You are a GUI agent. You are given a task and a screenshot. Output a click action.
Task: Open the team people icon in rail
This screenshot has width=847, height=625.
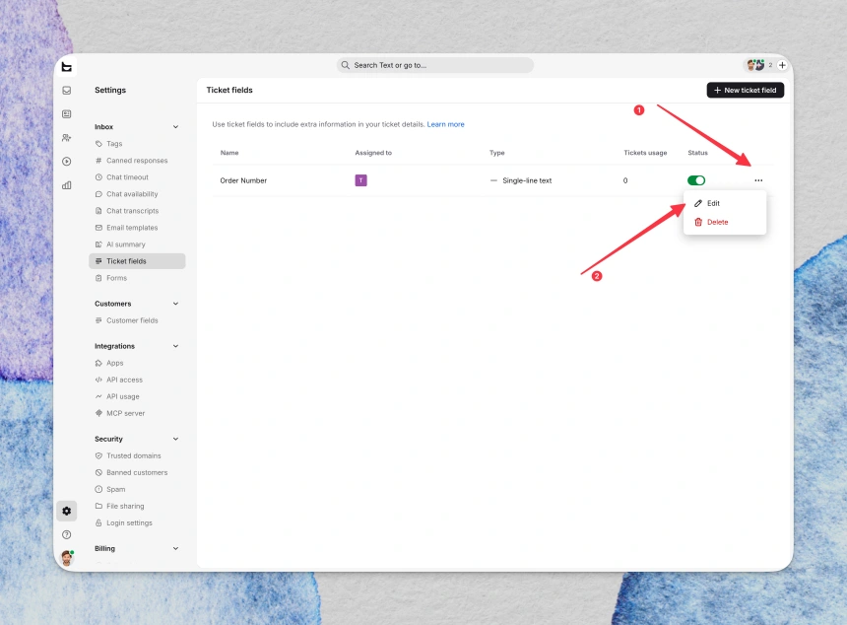click(x=66, y=138)
